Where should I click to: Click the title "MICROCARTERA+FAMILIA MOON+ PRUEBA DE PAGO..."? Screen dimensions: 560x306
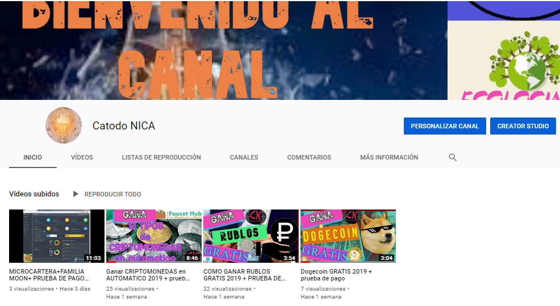pyautogui.click(x=49, y=275)
